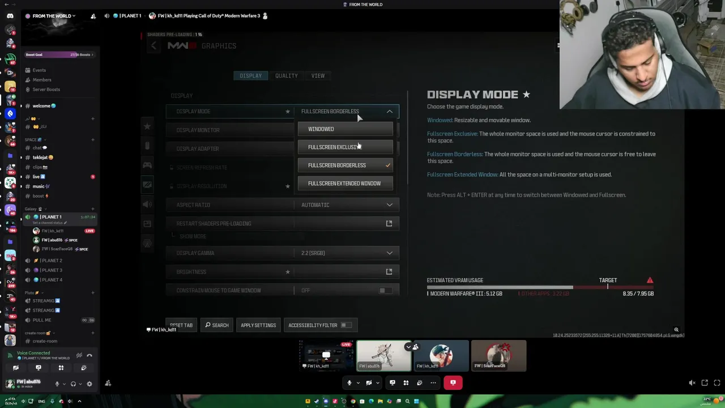Screen dimensions: 725x408
Task: Share your screen from call controls
Action: 392,383
